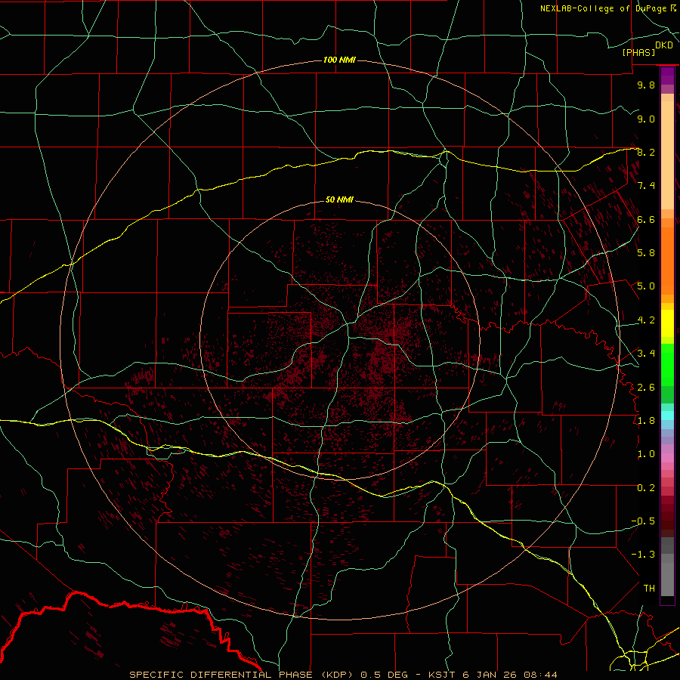Click the -0.5 scale value

click(x=643, y=521)
